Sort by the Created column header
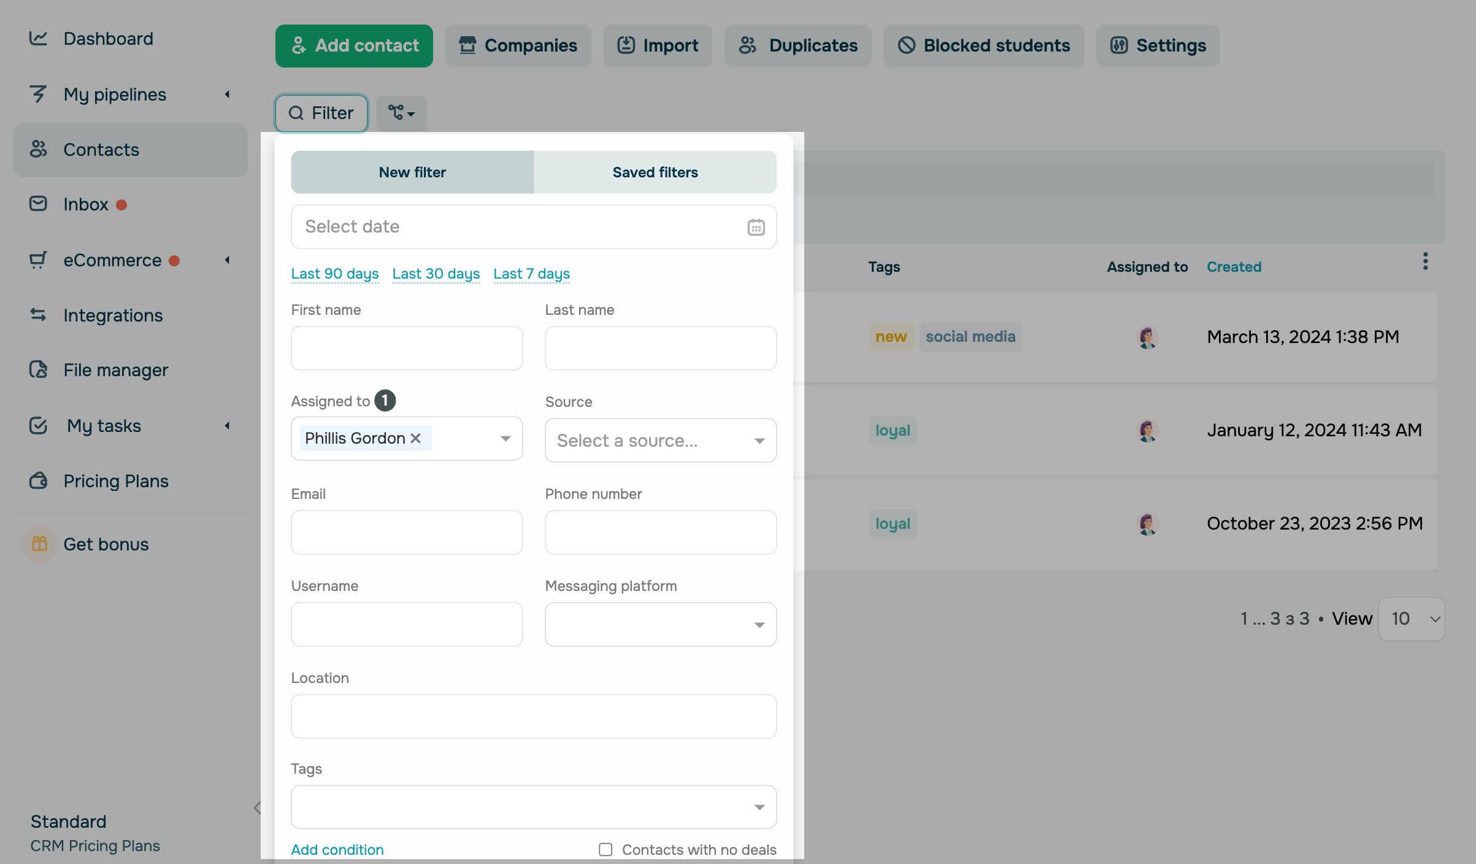The height and width of the screenshot is (864, 1476). 1234,267
